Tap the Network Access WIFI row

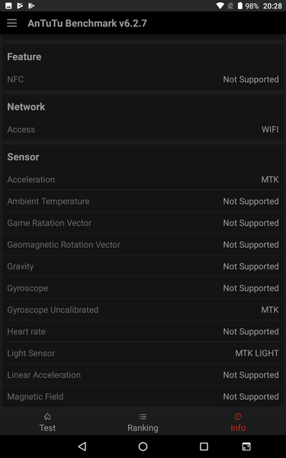point(143,130)
